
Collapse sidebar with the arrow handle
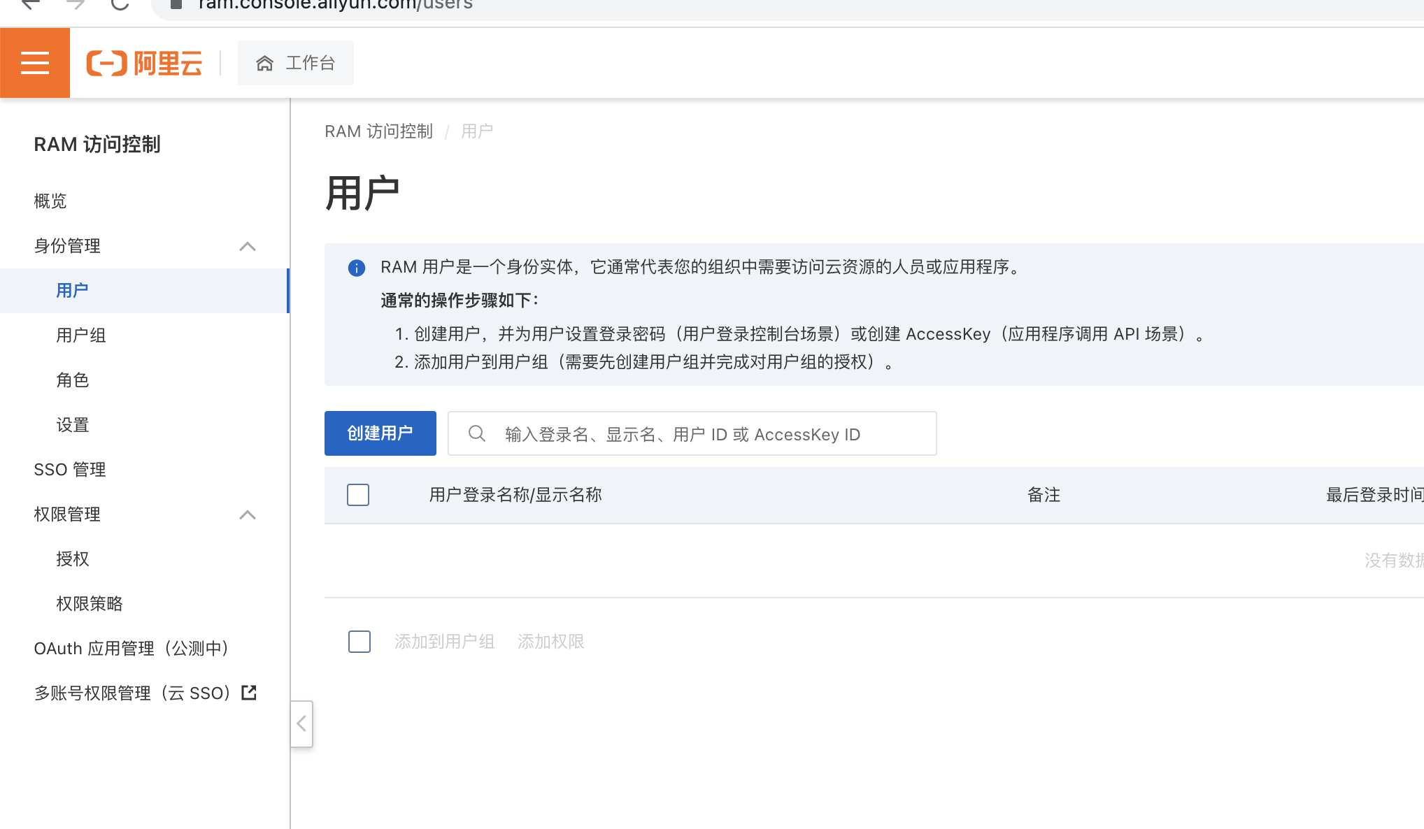coord(301,724)
